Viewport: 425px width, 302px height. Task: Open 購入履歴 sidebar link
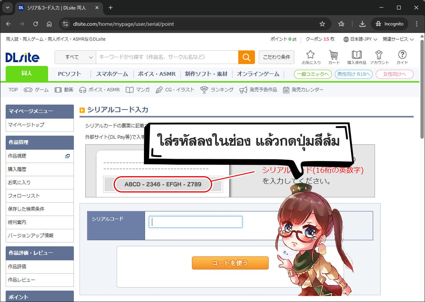[39, 169]
